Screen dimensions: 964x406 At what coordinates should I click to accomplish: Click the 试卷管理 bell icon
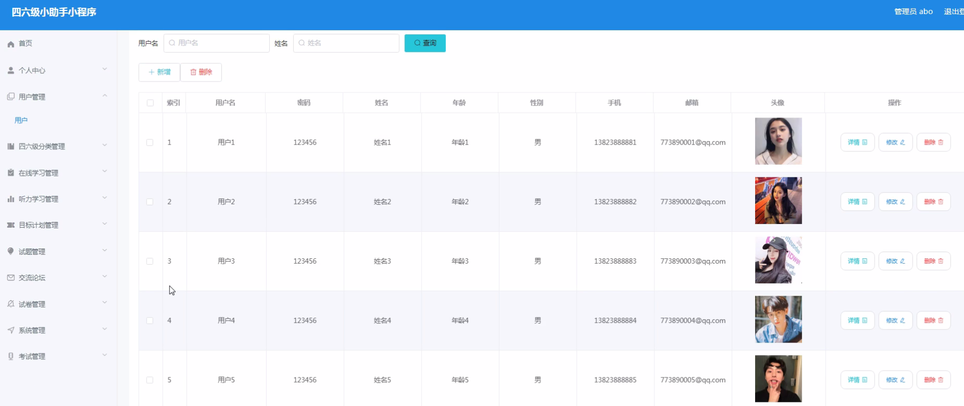(11, 304)
